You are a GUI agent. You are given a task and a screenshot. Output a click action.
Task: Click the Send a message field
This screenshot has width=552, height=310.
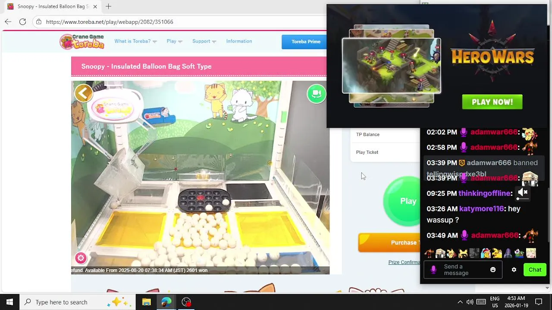click(x=463, y=270)
